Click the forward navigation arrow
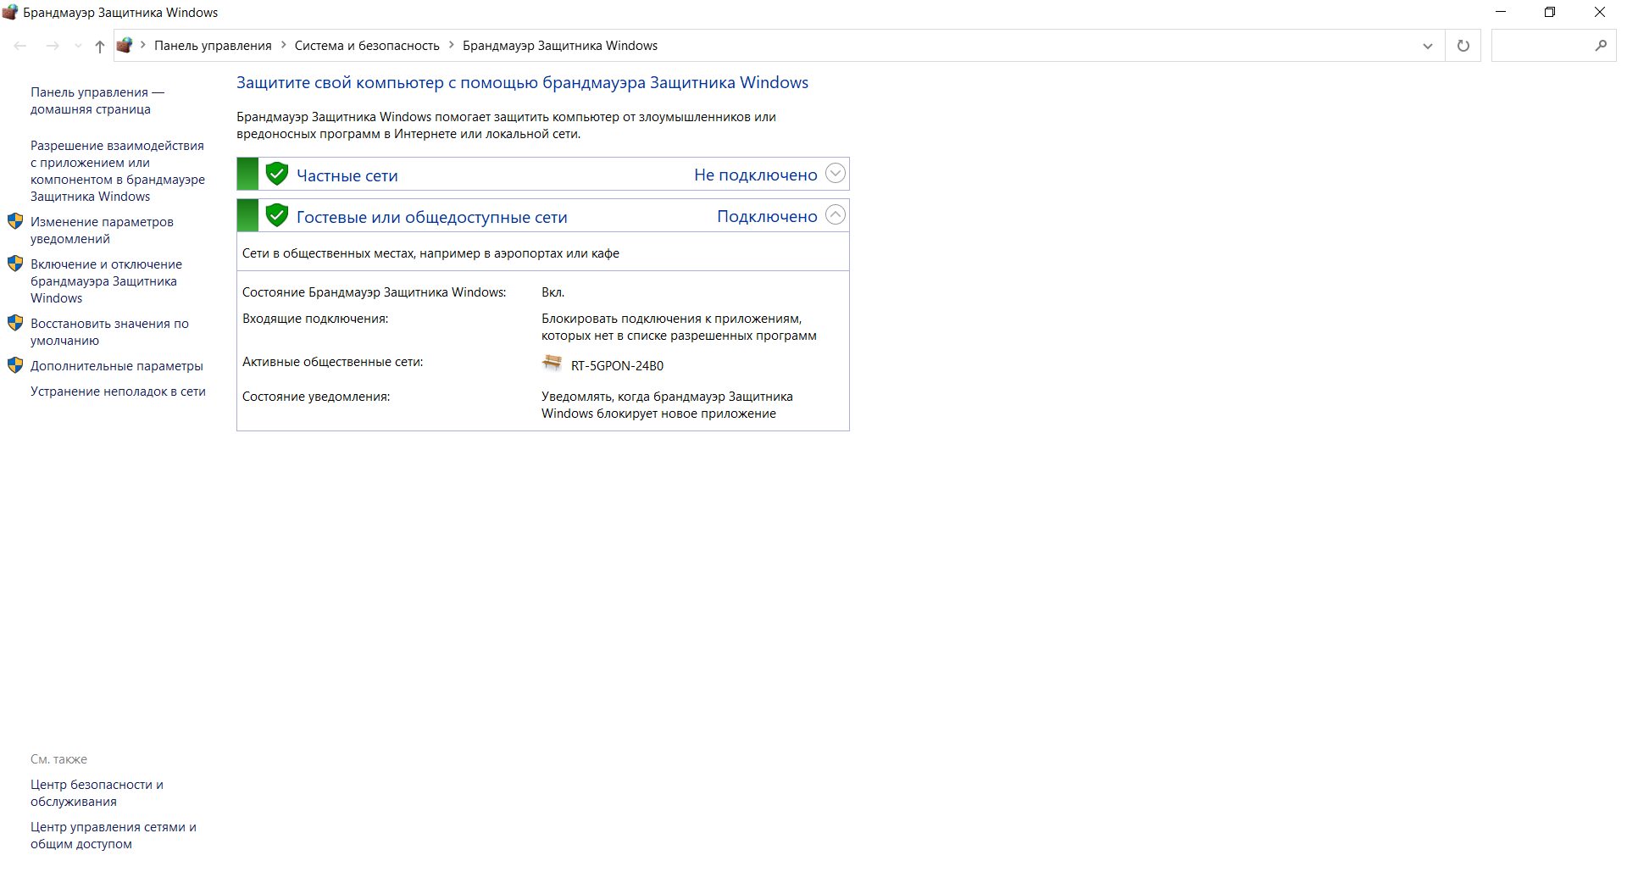Screen dimensions: 1627x872 (53, 46)
